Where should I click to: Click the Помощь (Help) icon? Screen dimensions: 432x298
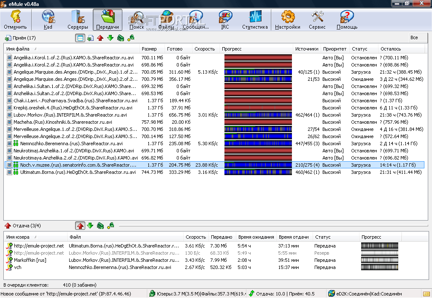click(x=347, y=20)
